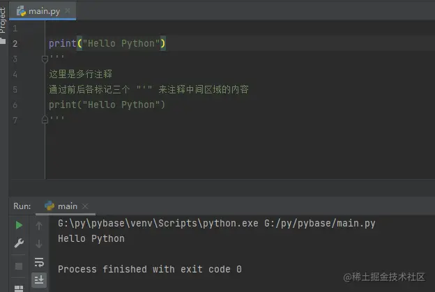Screen dimensions: 435x292
Task: Click the comment text 这里是多行注释
Action: 80,74
